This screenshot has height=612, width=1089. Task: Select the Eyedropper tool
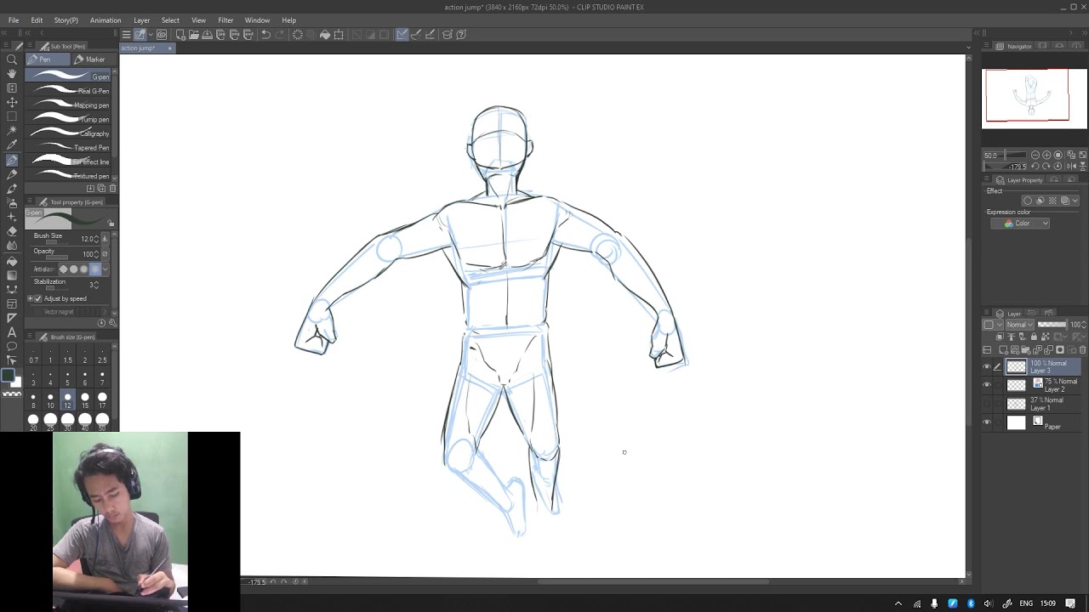pyautogui.click(x=12, y=145)
